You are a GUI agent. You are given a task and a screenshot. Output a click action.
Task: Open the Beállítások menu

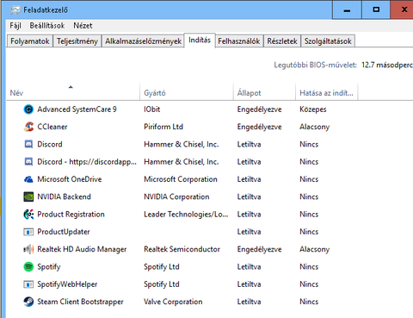[x=47, y=26]
